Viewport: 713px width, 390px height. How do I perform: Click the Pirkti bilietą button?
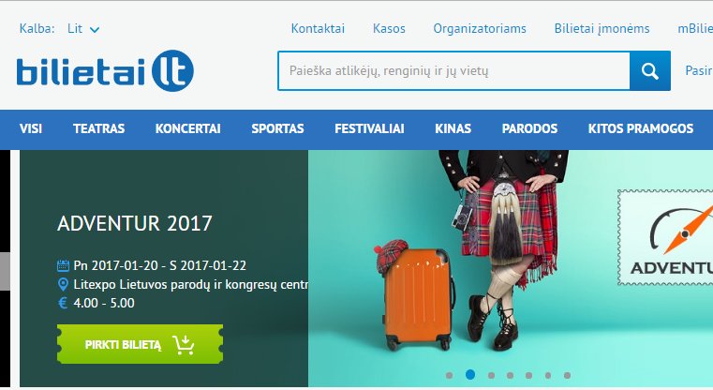[140, 344]
